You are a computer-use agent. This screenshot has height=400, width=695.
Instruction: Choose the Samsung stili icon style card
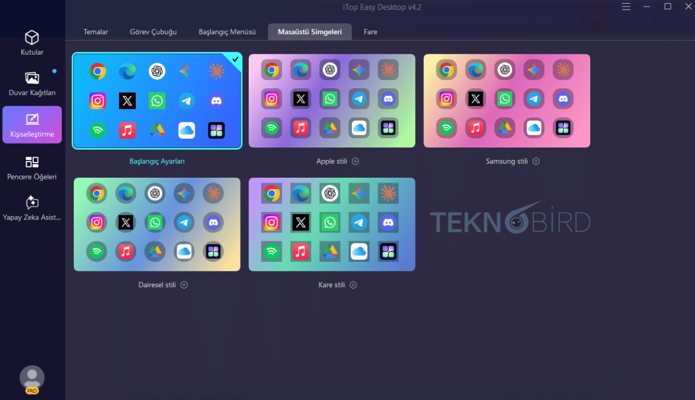click(507, 101)
